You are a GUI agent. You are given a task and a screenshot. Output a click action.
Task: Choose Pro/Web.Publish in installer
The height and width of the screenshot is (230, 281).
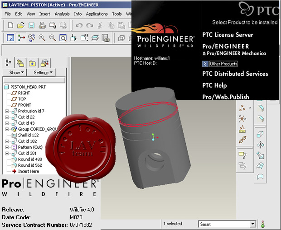pos(226,97)
